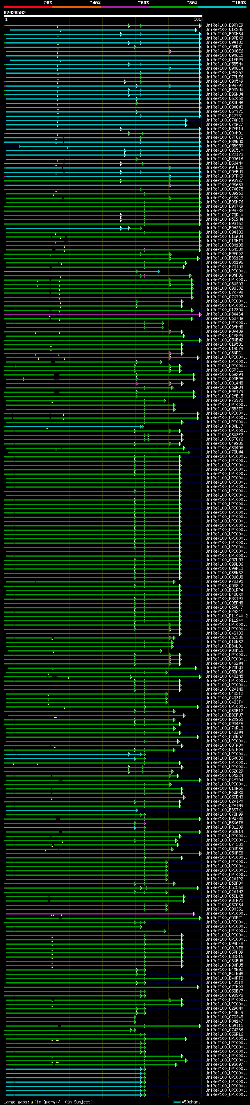Image resolution: width=250 pixels, height=1105 pixels.
Task: Open the UniRef100_A7SSV8 entry
Action: (224, 401)
